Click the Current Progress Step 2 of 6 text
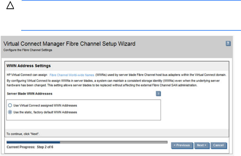Viewport: 241px width, 156px height. click(30, 147)
